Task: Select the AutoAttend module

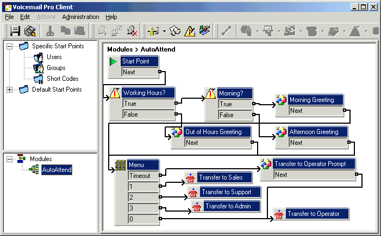Action: point(57,170)
